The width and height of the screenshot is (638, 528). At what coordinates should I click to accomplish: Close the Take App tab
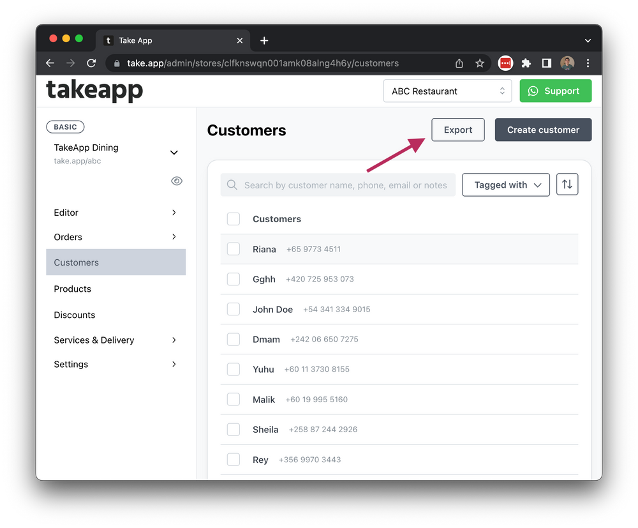(240, 40)
